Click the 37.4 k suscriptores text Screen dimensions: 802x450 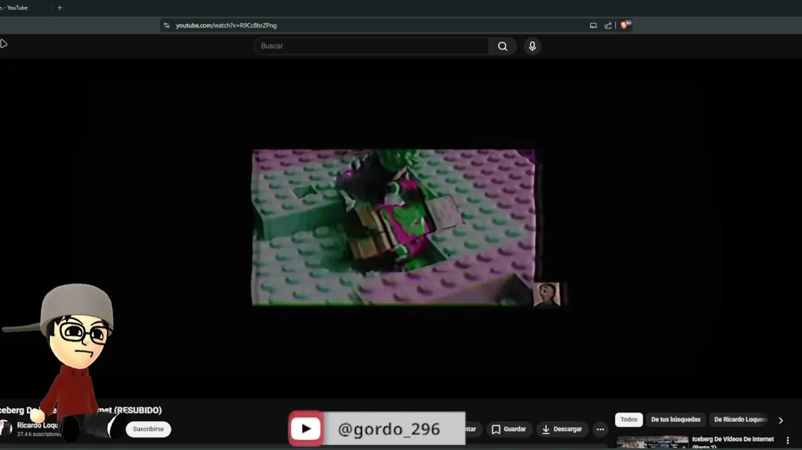[x=39, y=434]
